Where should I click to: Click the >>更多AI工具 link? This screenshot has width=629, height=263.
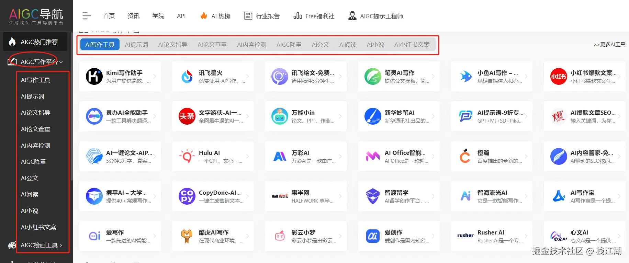tap(609, 45)
